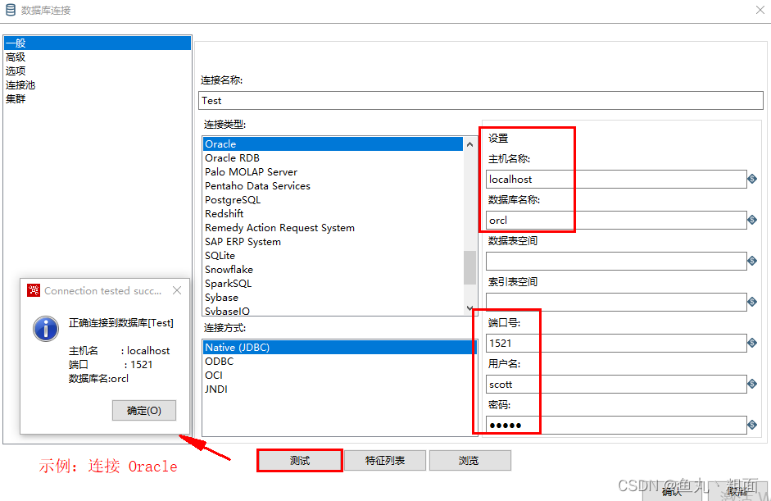Click variable icon beside database name field
This screenshot has height=501, width=771.
752,220
